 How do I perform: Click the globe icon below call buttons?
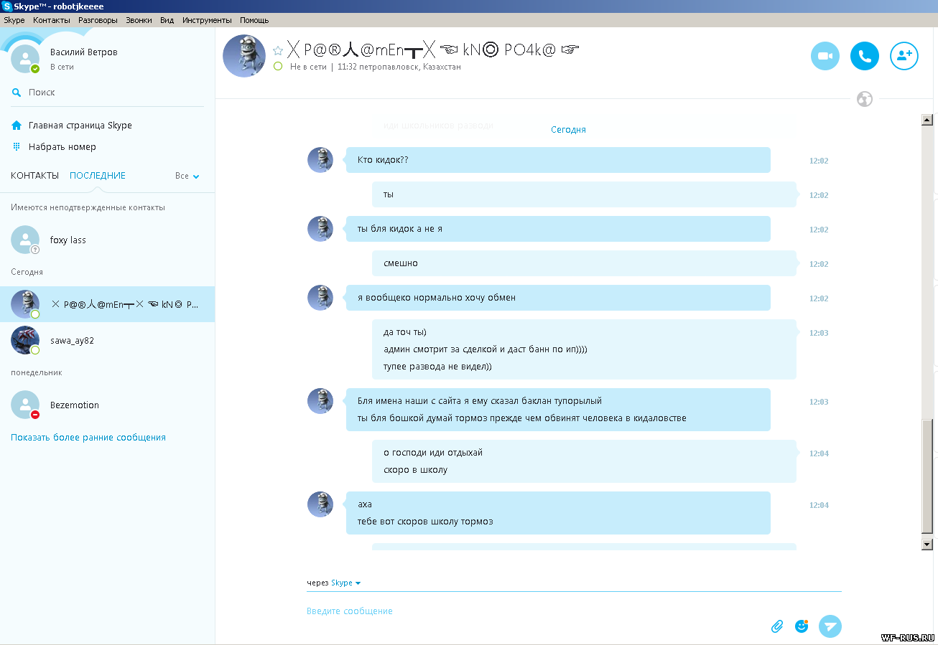[865, 99]
